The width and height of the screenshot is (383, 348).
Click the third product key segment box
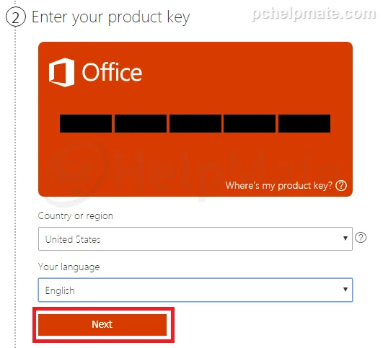(195, 123)
